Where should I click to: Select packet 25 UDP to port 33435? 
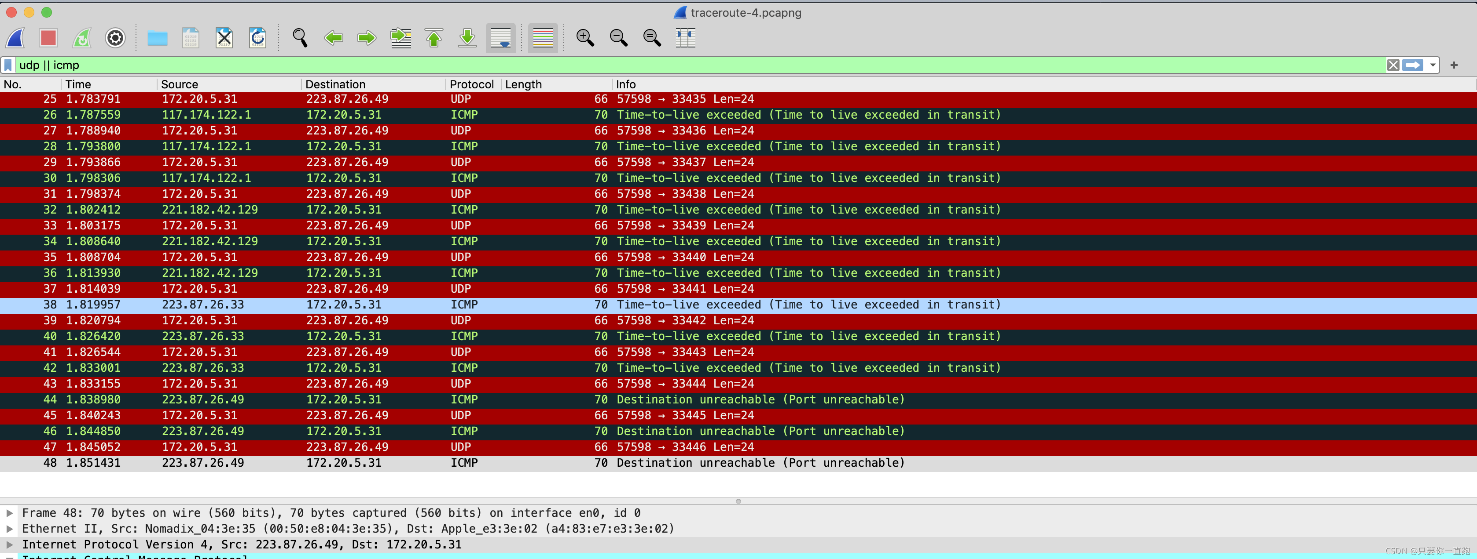738,100
